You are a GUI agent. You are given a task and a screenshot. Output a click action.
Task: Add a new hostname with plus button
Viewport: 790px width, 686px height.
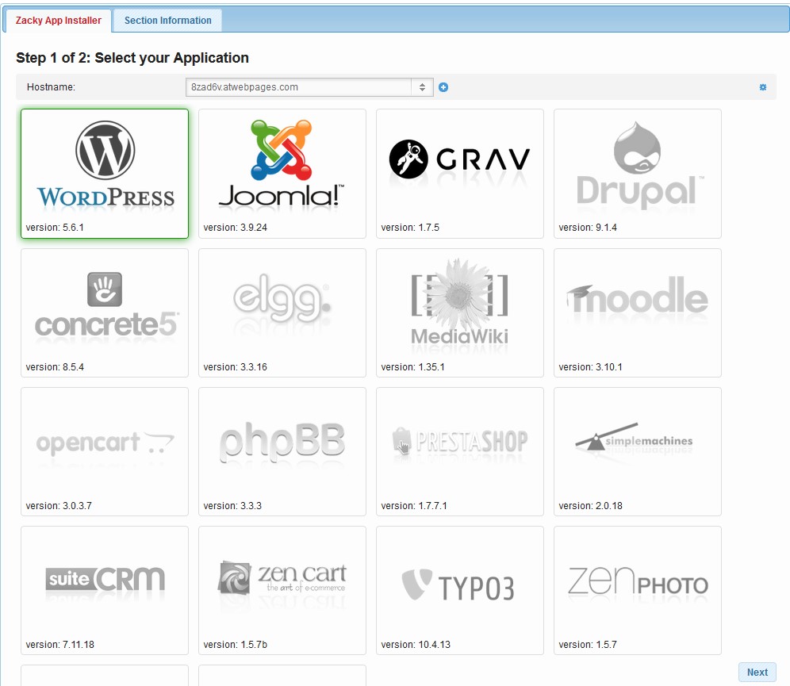coord(443,87)
